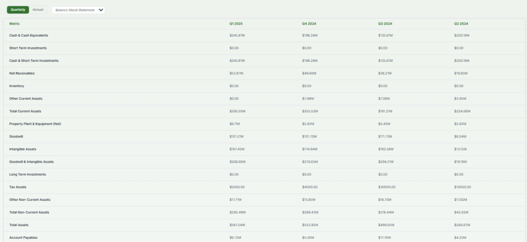Open the Balance Sheet Statement dropdown
Screen dimensions: 527x242
tap(78, 10)
